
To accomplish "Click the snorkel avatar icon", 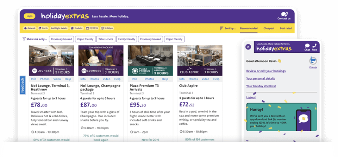I will tap(313, 60).
